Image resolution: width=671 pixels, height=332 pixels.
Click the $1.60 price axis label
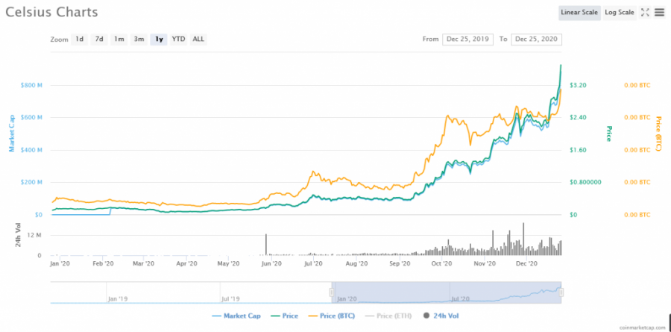576,150
